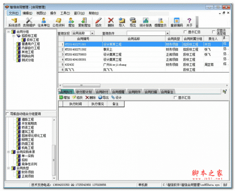
Task: Click 删除 in the contract execution toolbar
Action: pos(90,97)
